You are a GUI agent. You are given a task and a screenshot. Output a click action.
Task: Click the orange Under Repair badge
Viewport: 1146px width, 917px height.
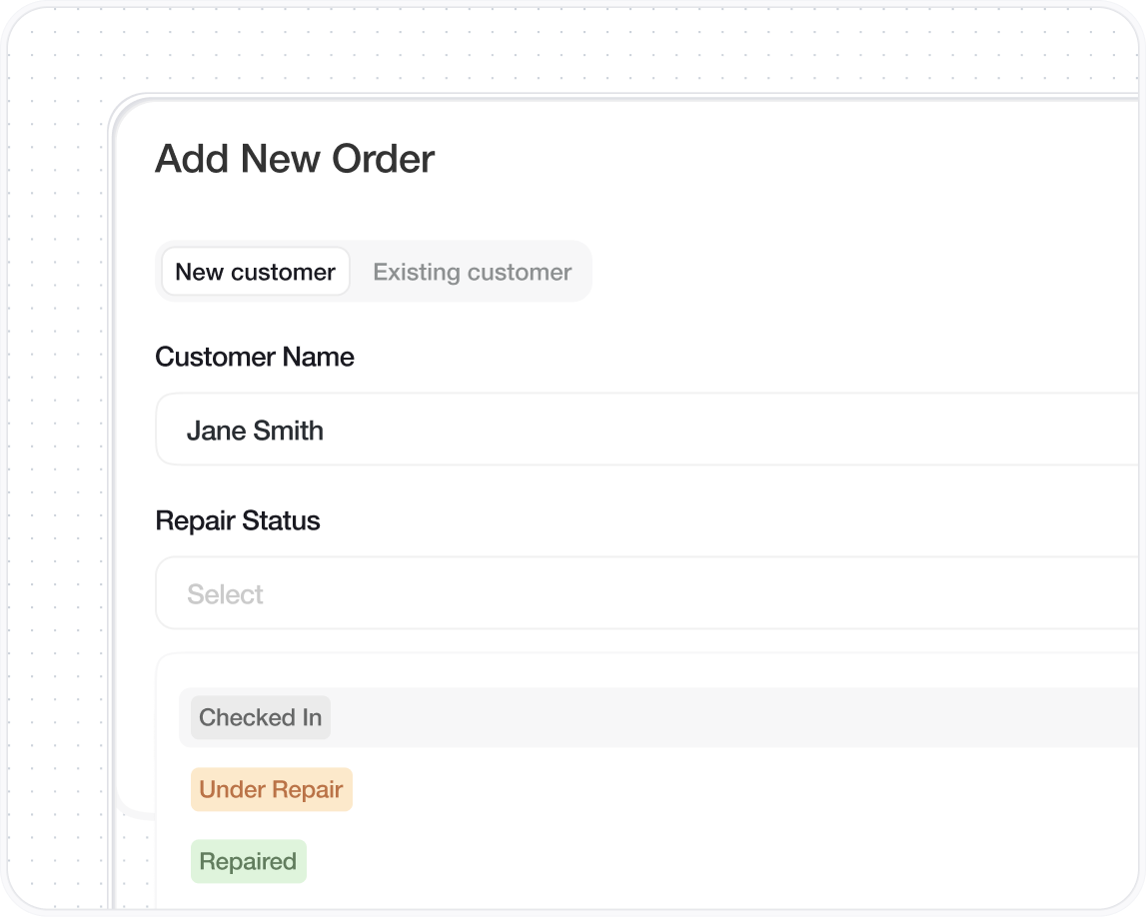[271, 789]
